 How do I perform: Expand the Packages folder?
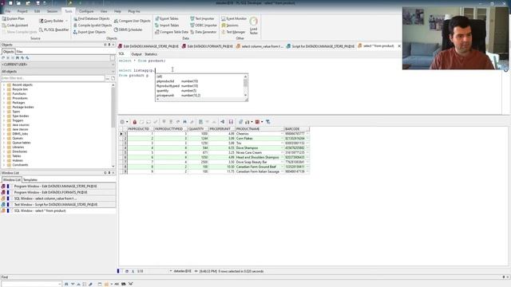pos(4,103)
